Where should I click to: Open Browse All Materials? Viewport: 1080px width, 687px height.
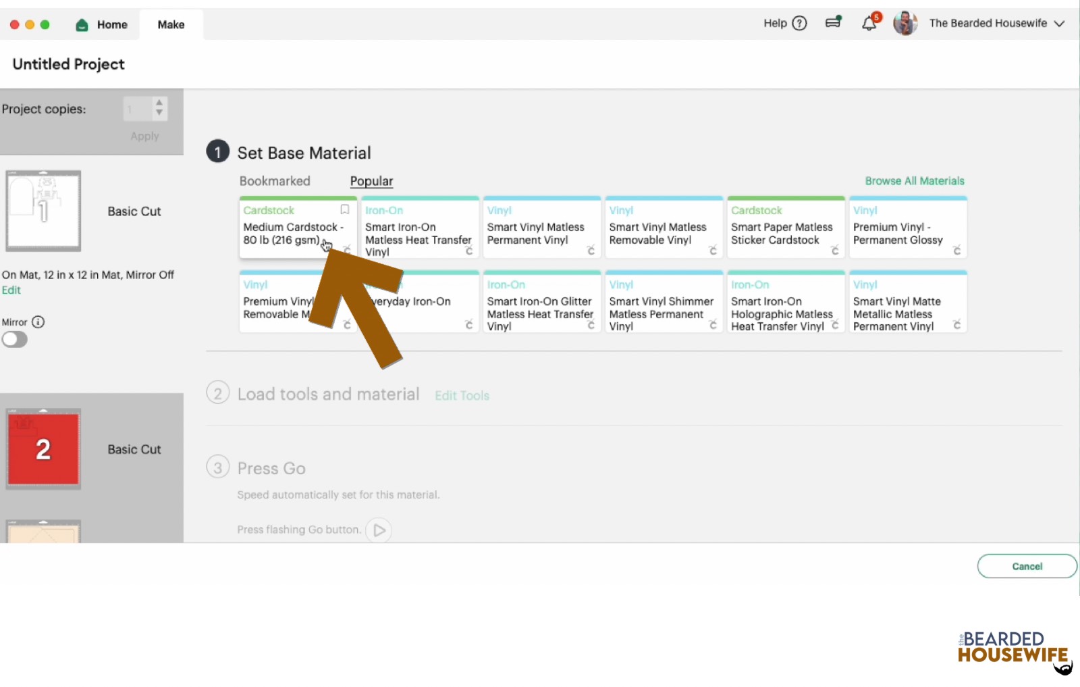click(x=915, y=180)
